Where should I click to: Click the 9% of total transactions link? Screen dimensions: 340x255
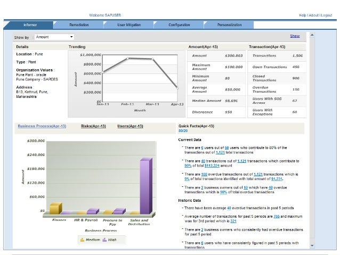(x=187, y=179)
